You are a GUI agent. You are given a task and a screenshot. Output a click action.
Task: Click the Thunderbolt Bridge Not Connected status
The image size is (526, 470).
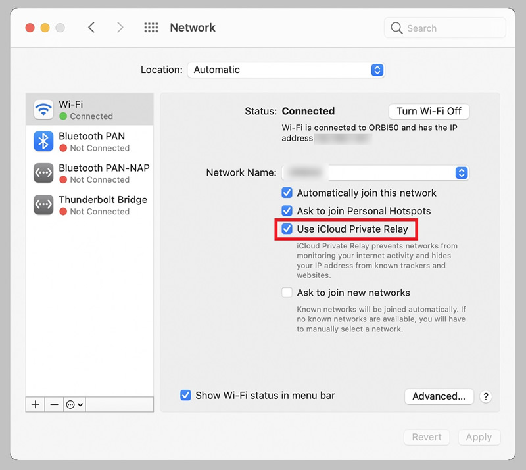[100, 212]
